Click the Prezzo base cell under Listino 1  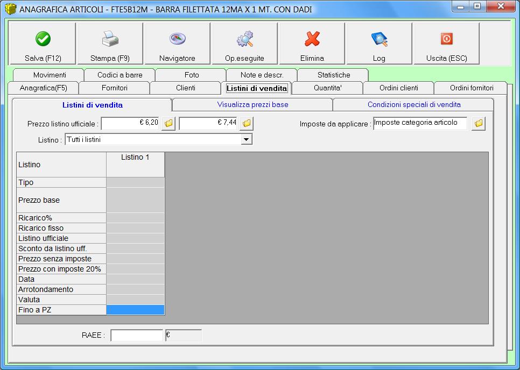(135, 200)
